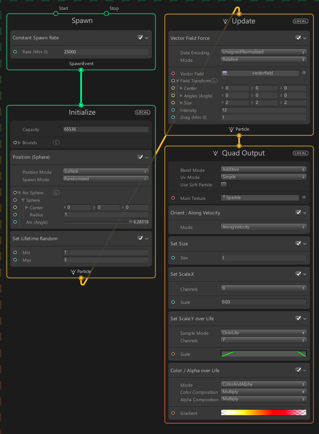Open the Uv Mode dropdown
The height and width of the screenshot is (434, 319).
(264, 177)
